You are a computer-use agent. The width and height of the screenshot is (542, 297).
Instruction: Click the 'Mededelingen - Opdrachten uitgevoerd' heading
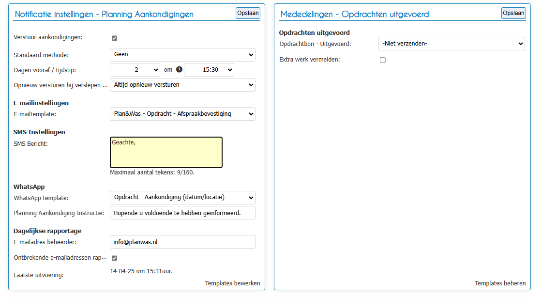pos(355,14)
